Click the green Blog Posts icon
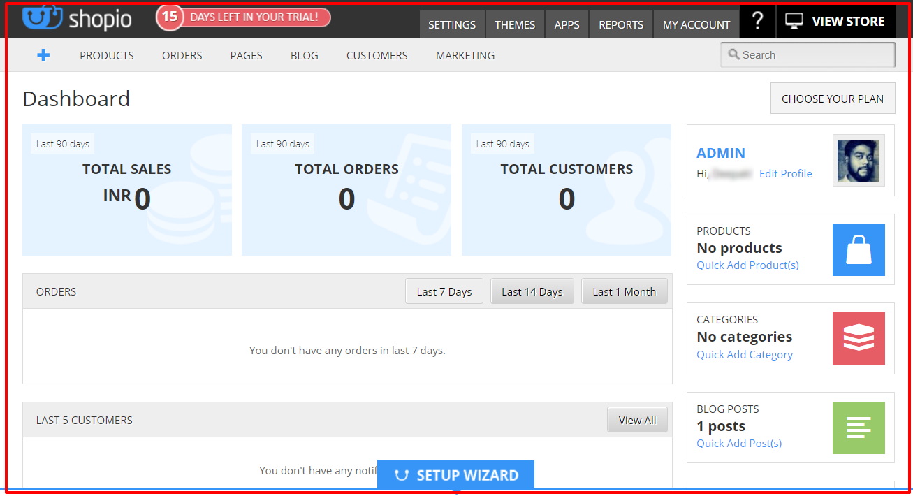The width and height of the screenshot is (913, 496). pos(859,428)
